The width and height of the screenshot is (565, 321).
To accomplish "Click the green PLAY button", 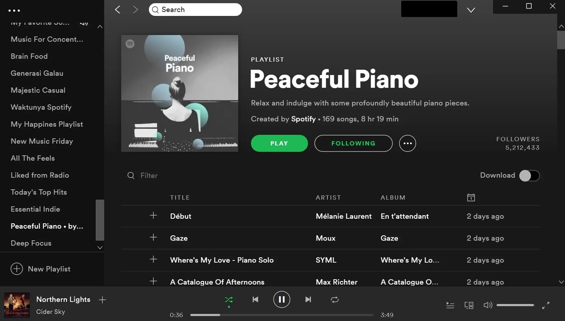I will coord(279,143).
